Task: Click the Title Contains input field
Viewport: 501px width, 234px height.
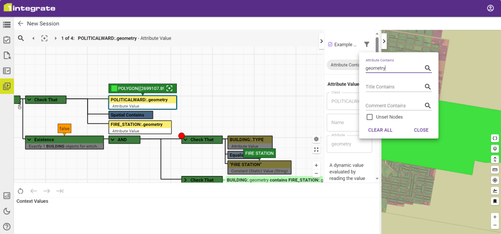Action: click(394, 87)
